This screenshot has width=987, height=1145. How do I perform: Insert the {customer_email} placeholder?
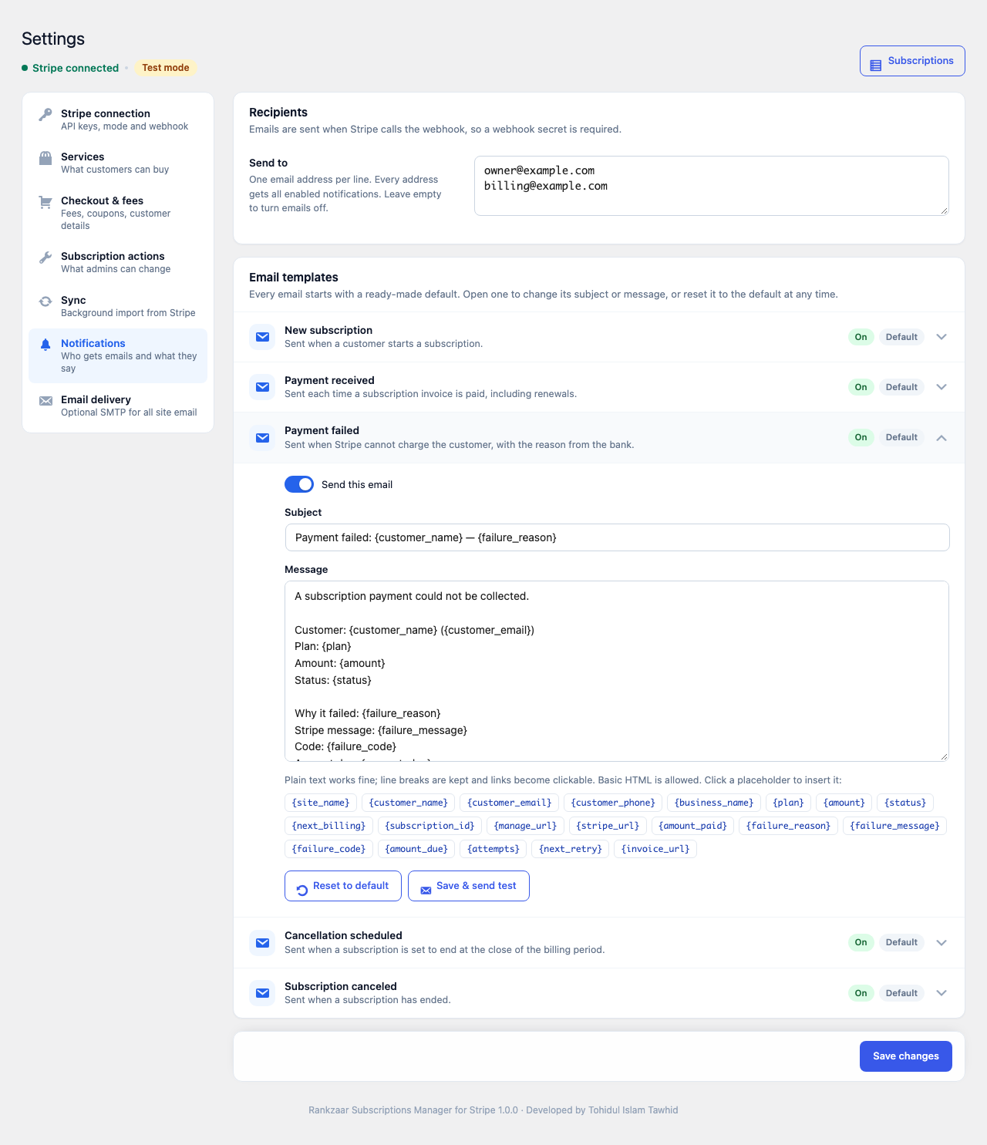click(510, 803)
